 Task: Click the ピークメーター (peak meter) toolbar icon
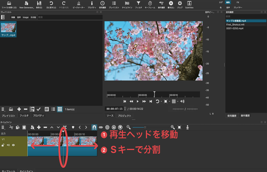tap(79, 4)
